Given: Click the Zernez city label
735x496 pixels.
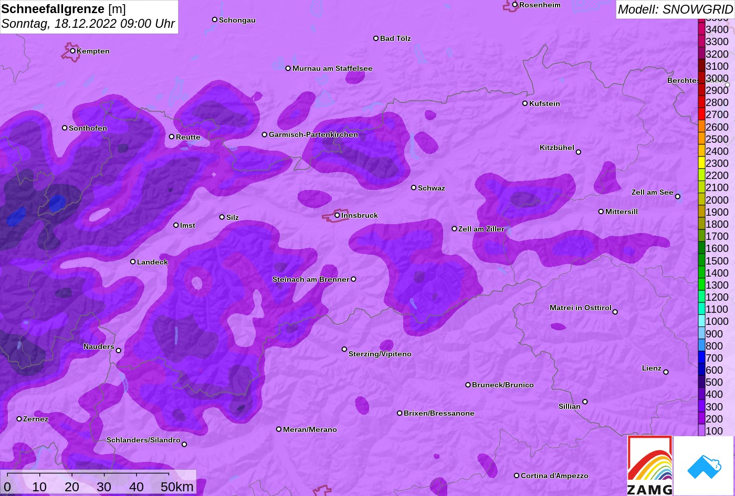Looking at the screenshot, I should click(x=36, y=419).
